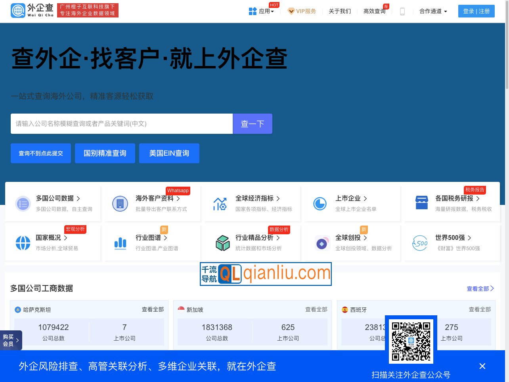Viewport: 509px width, 382px height.
Task: Click the 国家概况 globe icon
Action: [x=23, y=243]
